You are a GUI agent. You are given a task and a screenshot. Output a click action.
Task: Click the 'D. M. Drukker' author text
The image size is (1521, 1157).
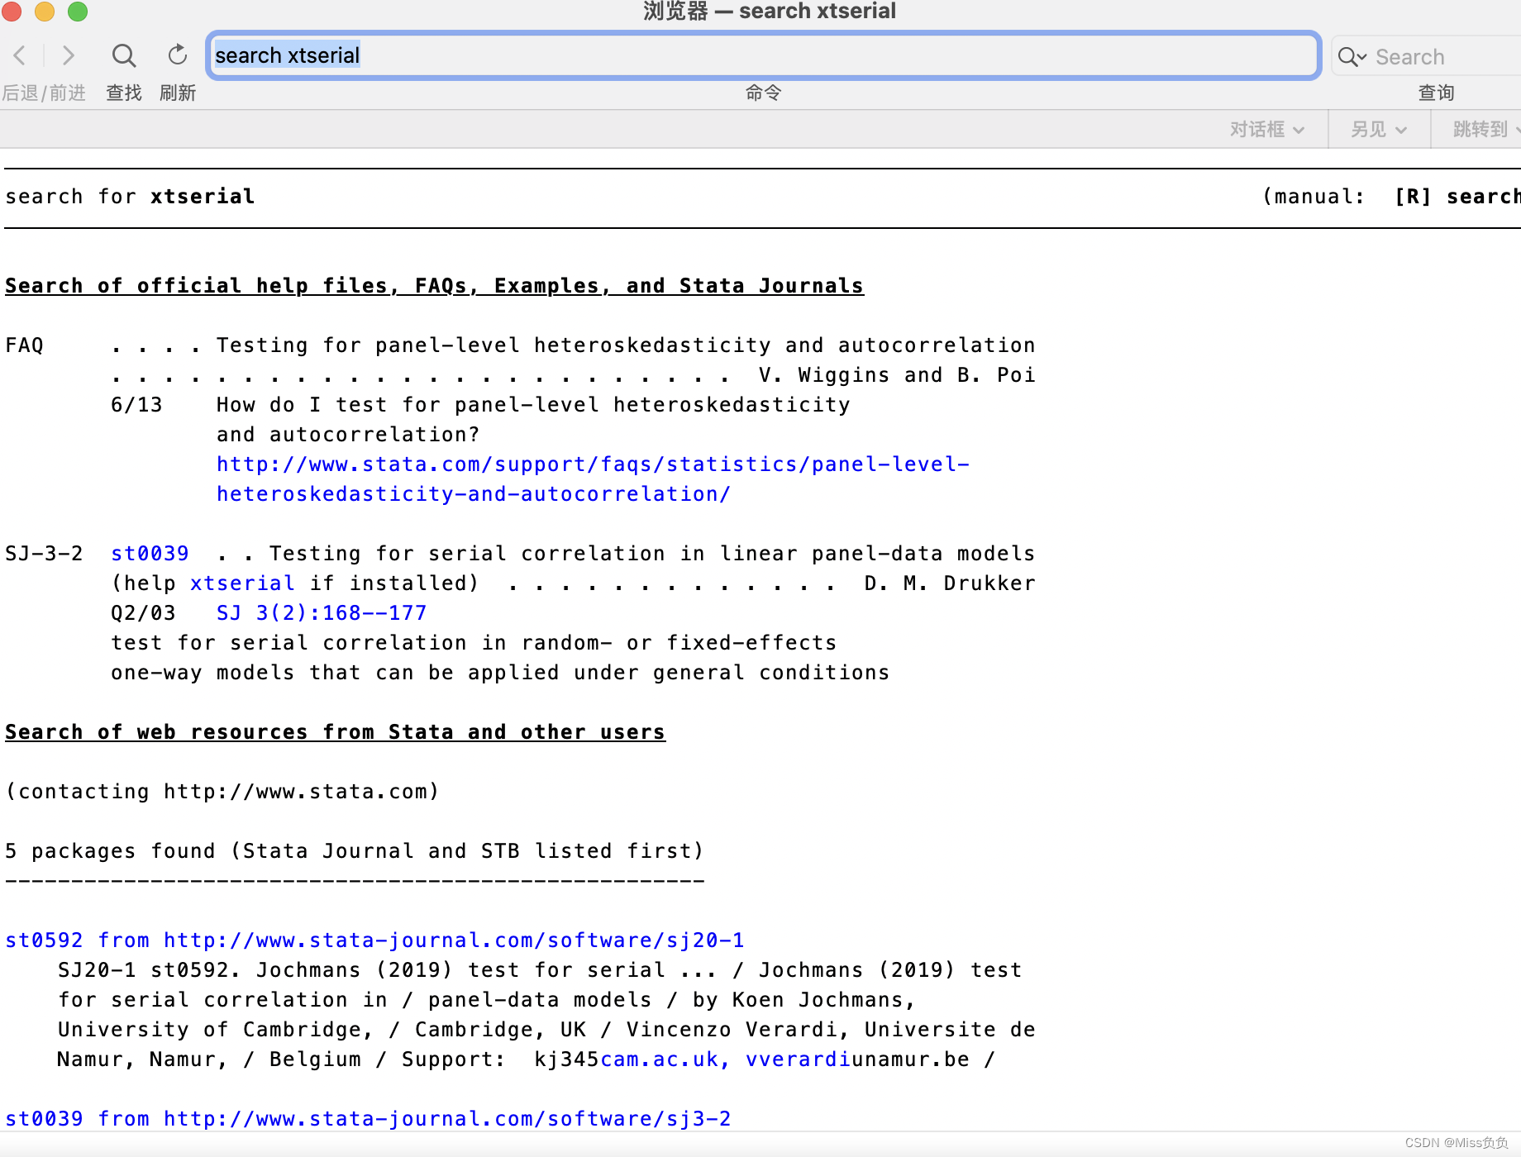click(x=950, y=583)
